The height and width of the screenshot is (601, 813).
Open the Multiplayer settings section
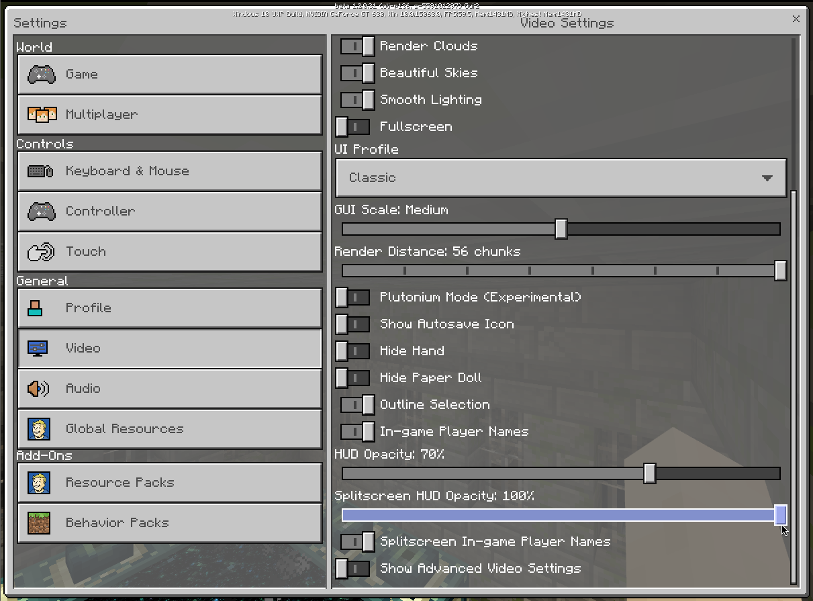point(170,114)
